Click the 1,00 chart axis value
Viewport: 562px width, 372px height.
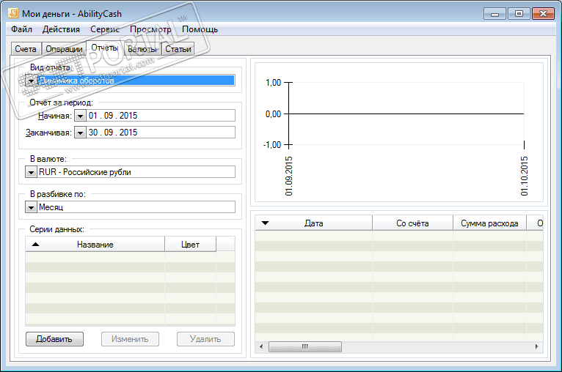(274, 83)
